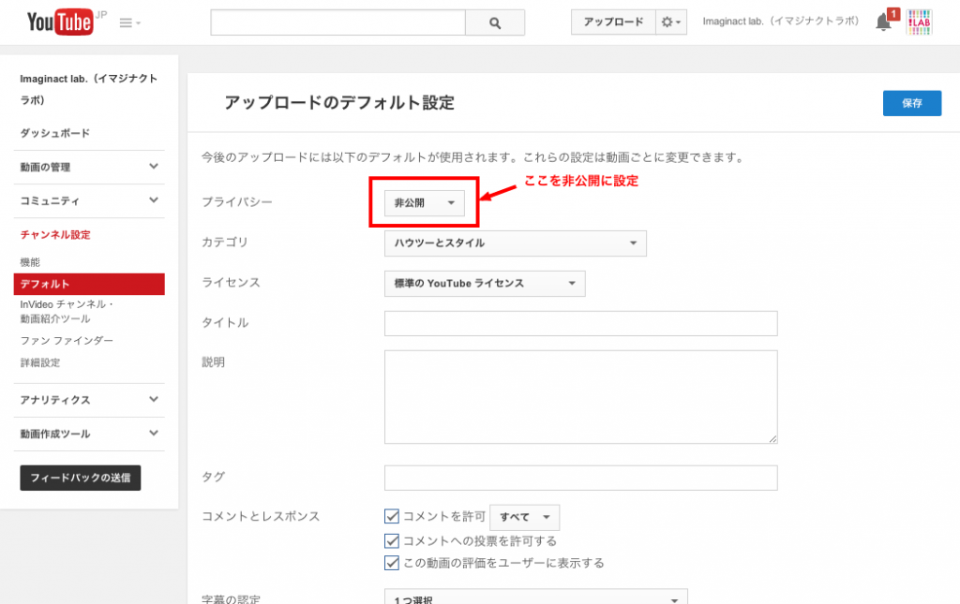The height and width of the screenshot is (604, 960).
Task: Open the プライバシー dropdown set to 非公開
Action: point(425,203)
